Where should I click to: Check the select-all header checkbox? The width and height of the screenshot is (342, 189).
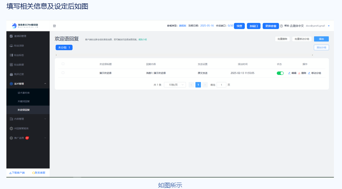(x=63, y=64)
